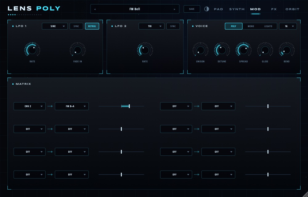Viewport: 308px width, 197px height.
Task: Go to the next preset with the right arrow
Action: [x=174, y=9]
